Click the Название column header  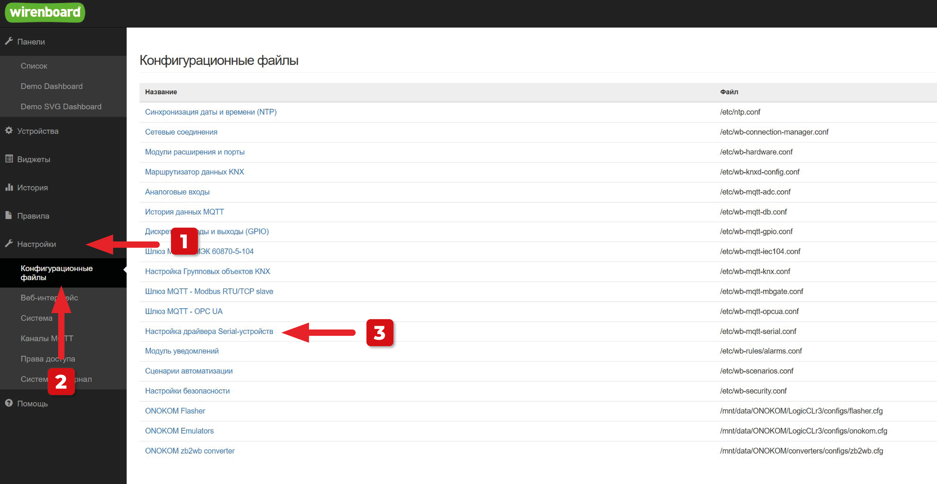click(x=161, y=92)
